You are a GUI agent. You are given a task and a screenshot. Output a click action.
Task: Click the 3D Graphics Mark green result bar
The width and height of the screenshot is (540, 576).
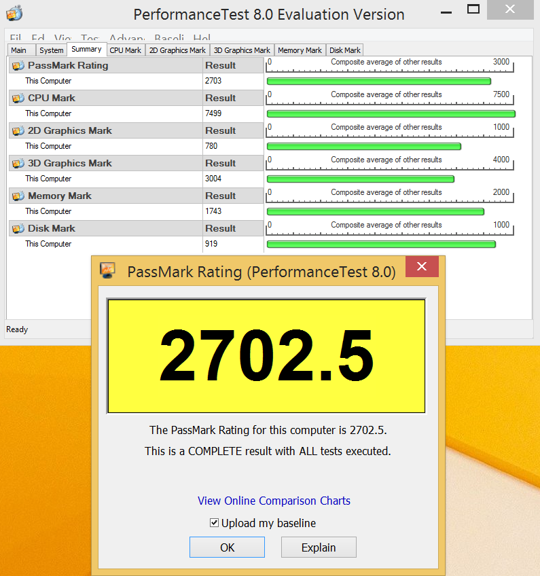coord(361,179)
